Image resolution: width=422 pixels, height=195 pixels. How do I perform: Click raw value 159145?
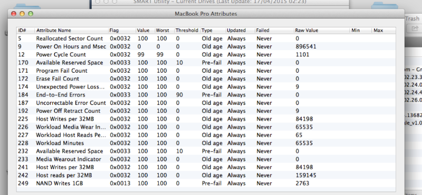point(306,175)
